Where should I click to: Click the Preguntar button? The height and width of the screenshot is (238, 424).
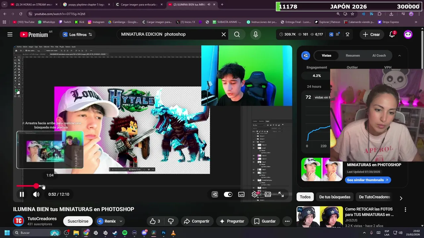tap(232, 221)
